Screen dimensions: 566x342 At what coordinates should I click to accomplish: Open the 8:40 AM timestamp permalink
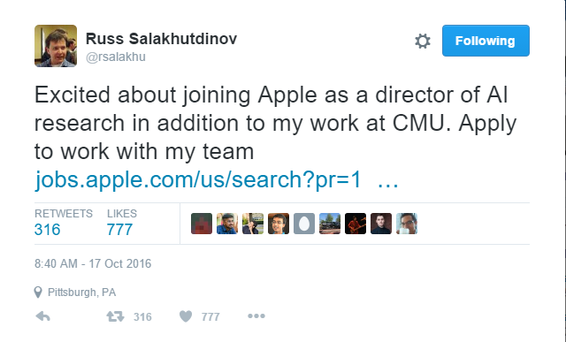tap(93, 263)
